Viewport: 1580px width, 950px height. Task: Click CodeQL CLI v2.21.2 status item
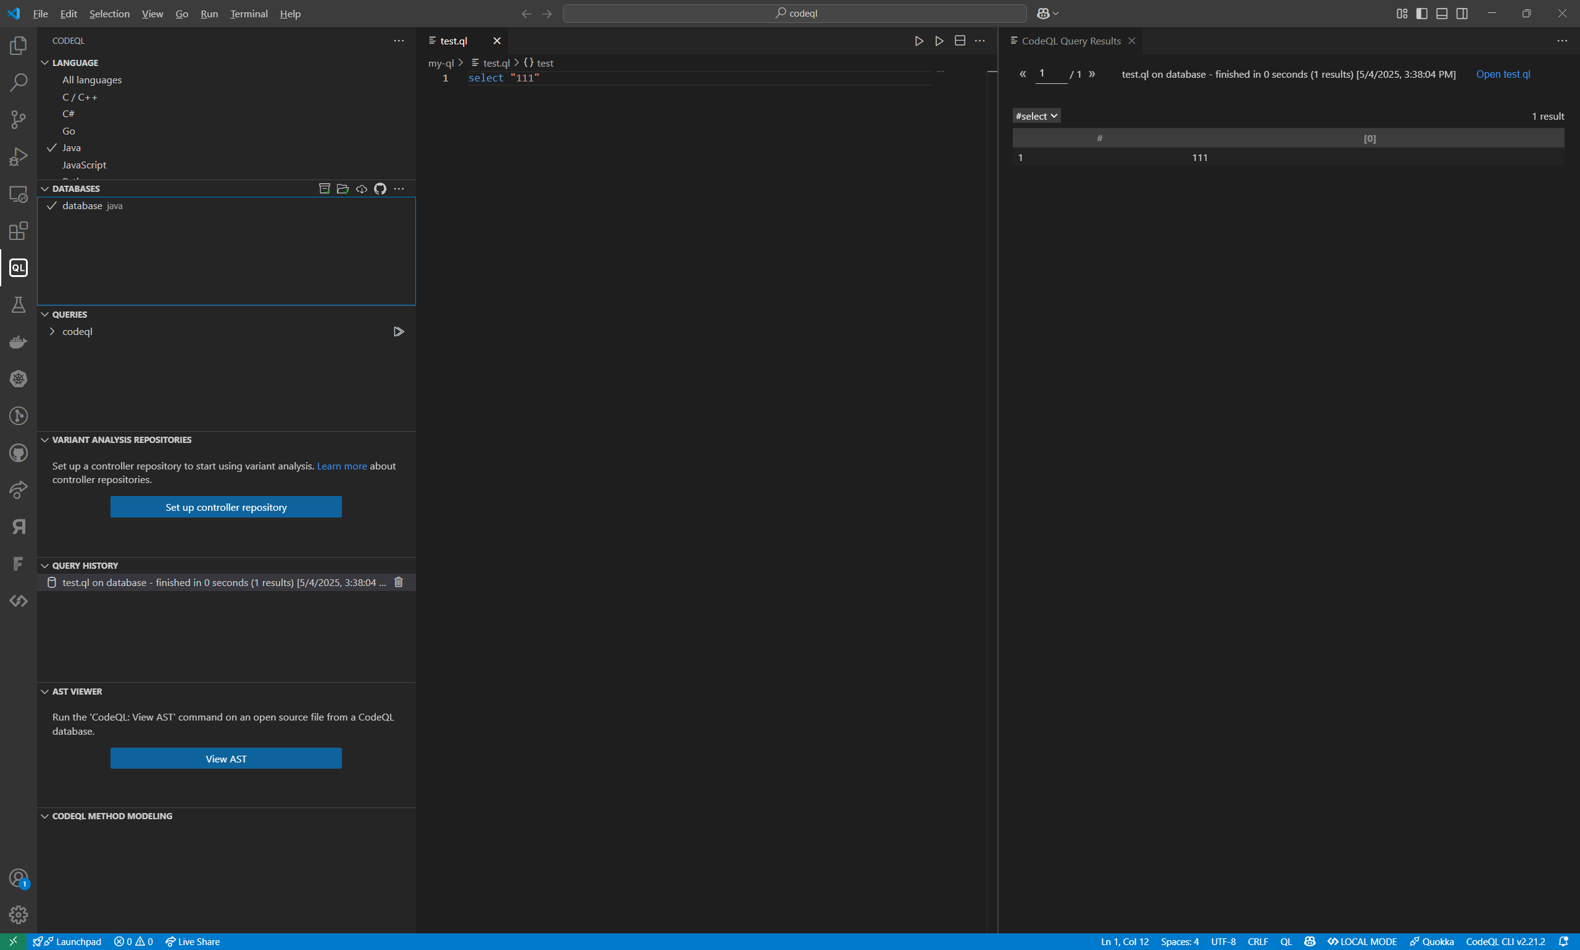click(x=1505, y=942)
